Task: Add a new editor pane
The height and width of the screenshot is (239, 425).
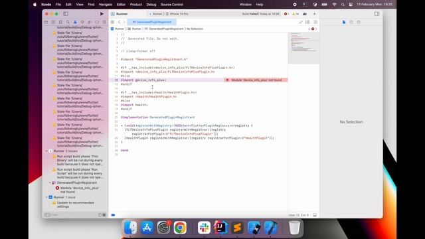Action: pos(315,22)
